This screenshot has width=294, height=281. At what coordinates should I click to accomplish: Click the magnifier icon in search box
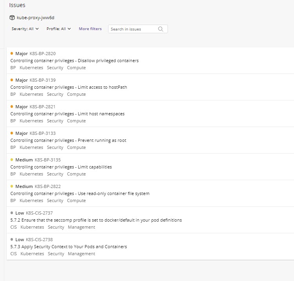[161, 29]
